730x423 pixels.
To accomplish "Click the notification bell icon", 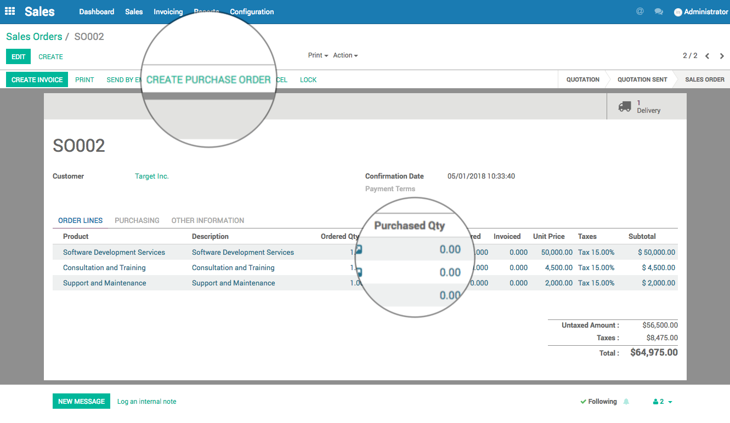I will click(626, 402).
